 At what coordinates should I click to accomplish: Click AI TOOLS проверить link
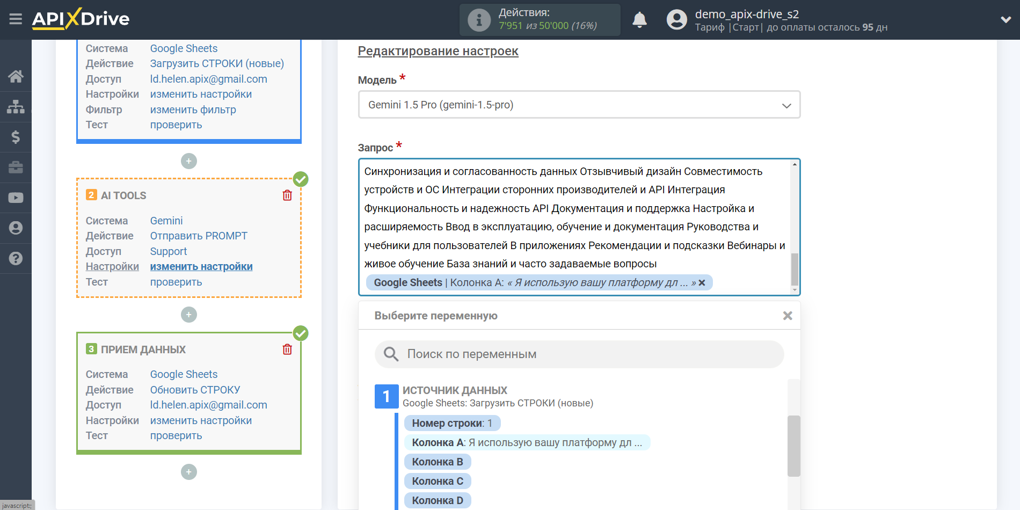(176, 282)
